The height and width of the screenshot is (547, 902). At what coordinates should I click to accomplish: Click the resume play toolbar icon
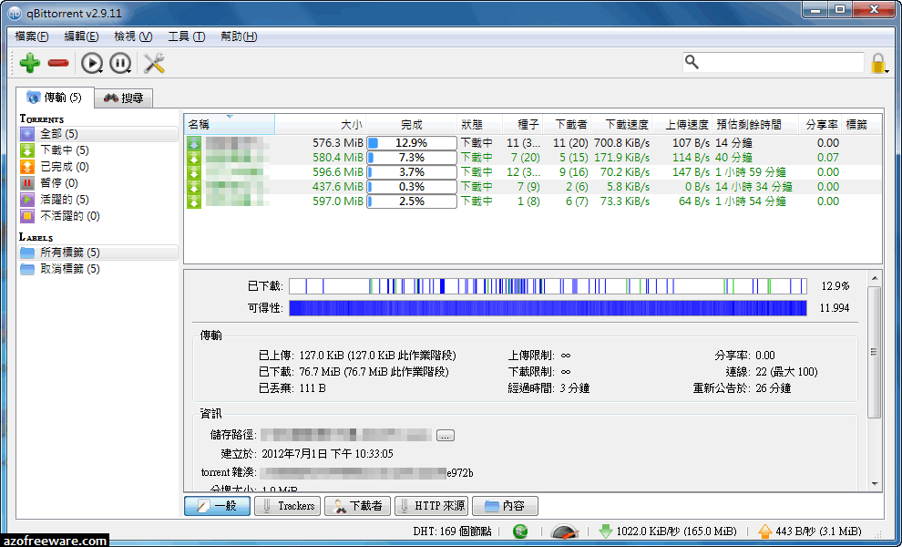(x=90, y=63)
